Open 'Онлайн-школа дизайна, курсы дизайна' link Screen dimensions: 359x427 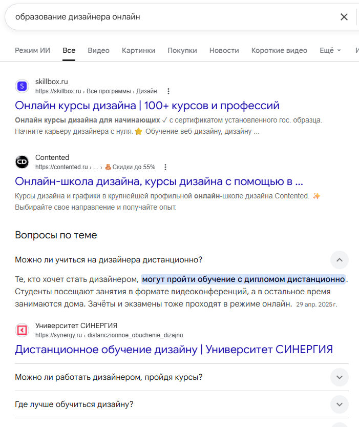(x=159, y=181)
